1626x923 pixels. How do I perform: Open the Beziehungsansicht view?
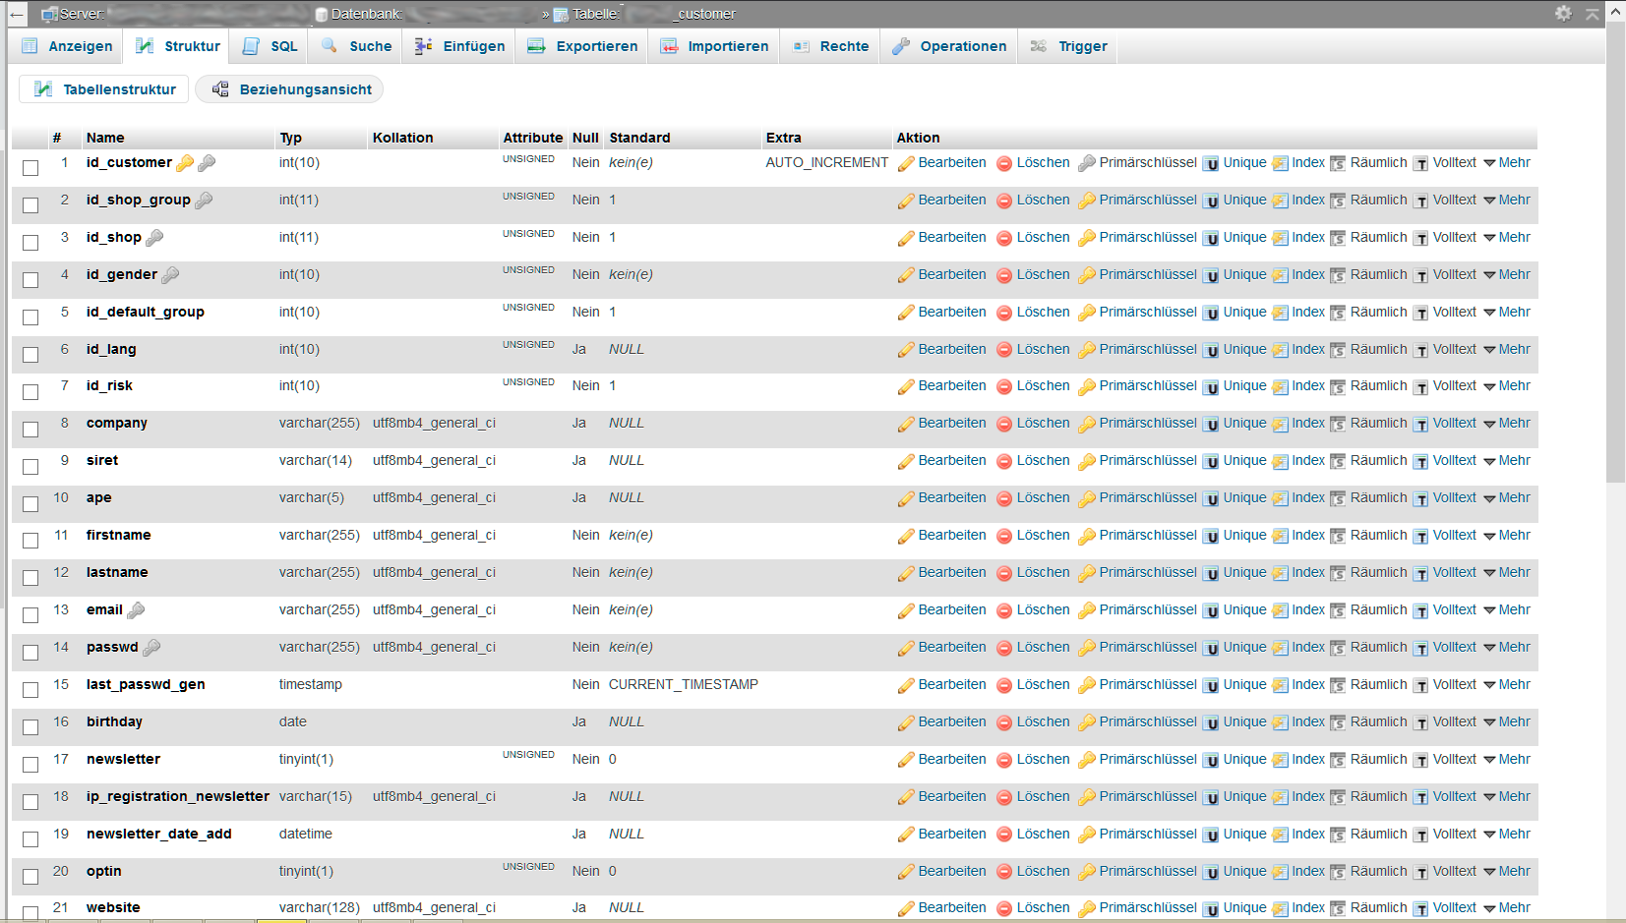pos(290,89)
